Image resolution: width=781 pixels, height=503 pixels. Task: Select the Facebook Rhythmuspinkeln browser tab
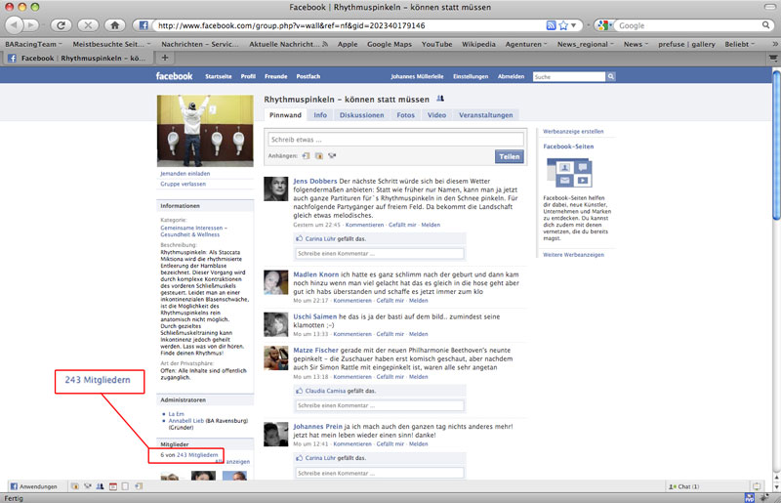point(78,59)
